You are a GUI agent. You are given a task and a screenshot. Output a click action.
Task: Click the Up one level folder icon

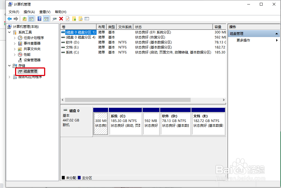pos(25,19)
